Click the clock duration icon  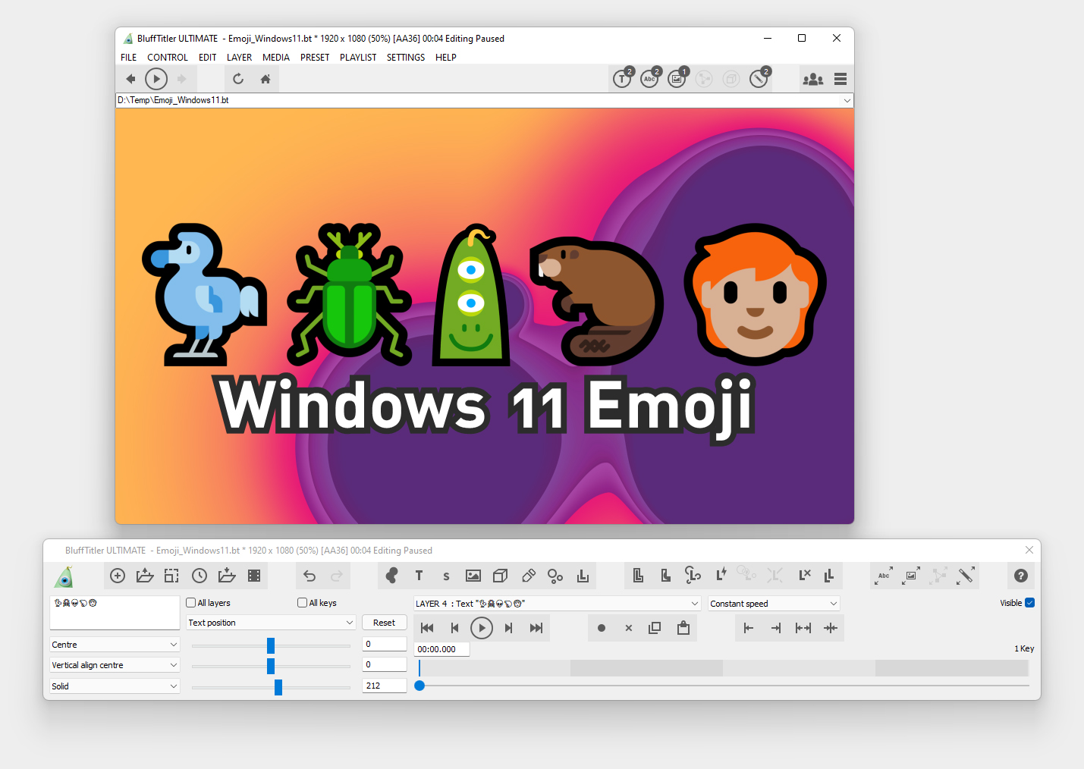[x=200, y=576]
